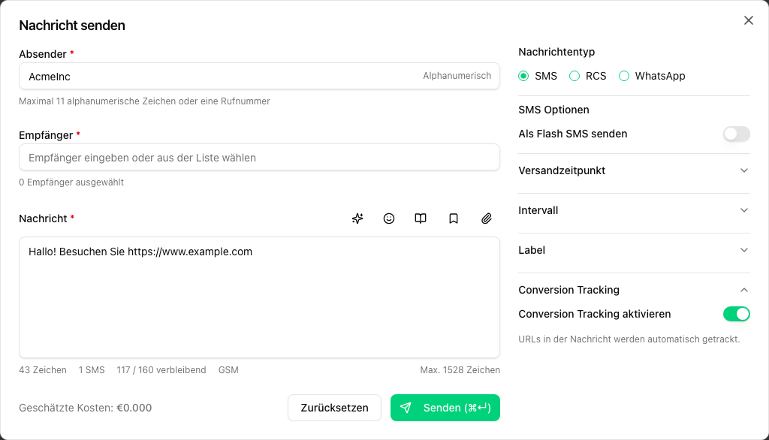Attach a file using the paperclip icon
Screen dimensions: 769x440
(486, 218)
